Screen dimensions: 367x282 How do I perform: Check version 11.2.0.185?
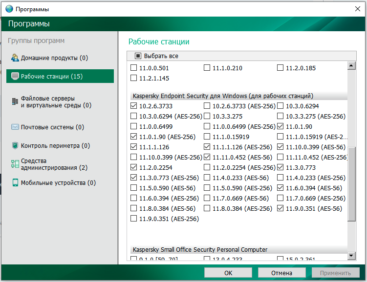click(280, 68)
